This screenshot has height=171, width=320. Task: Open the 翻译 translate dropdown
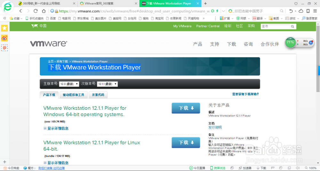tap(260, 18)
